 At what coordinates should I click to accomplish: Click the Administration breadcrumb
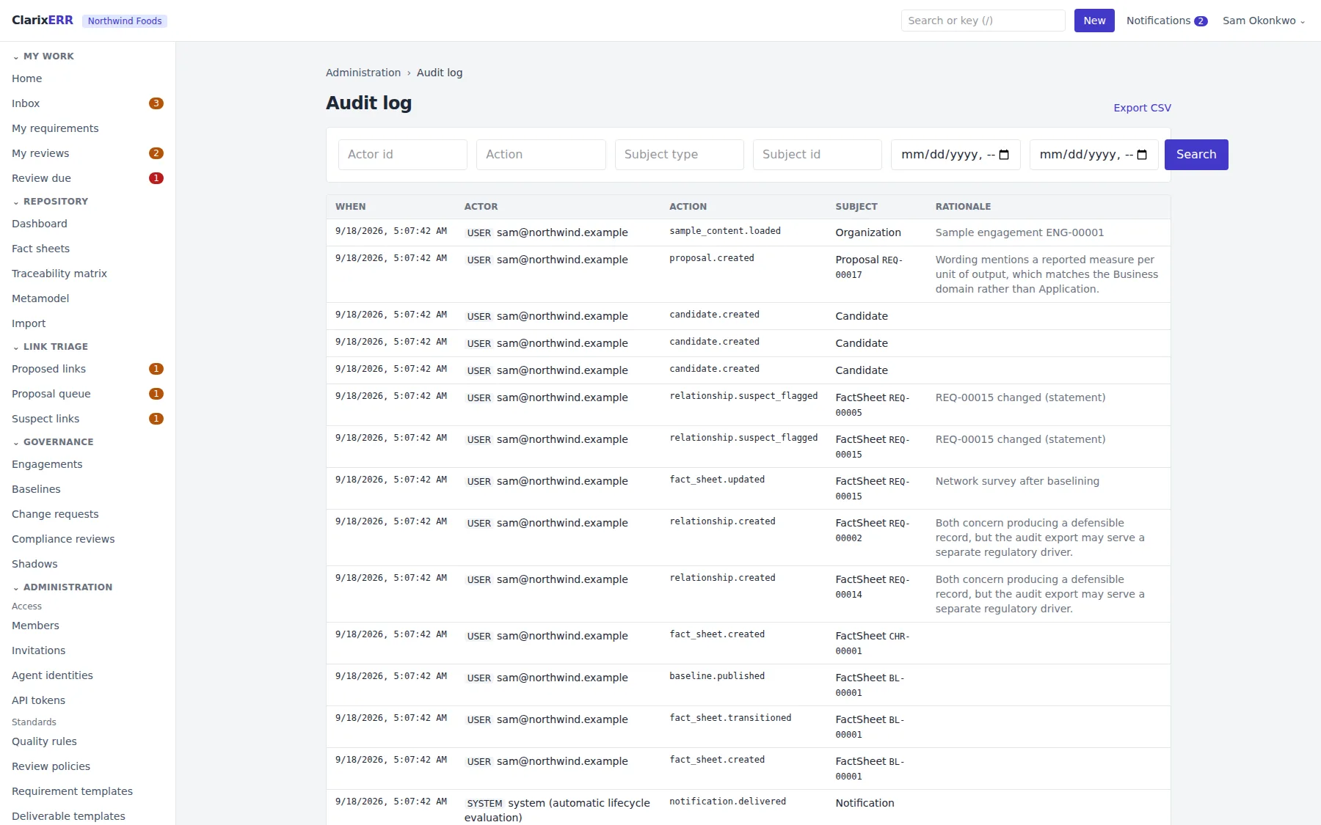[x=363, y=73]
